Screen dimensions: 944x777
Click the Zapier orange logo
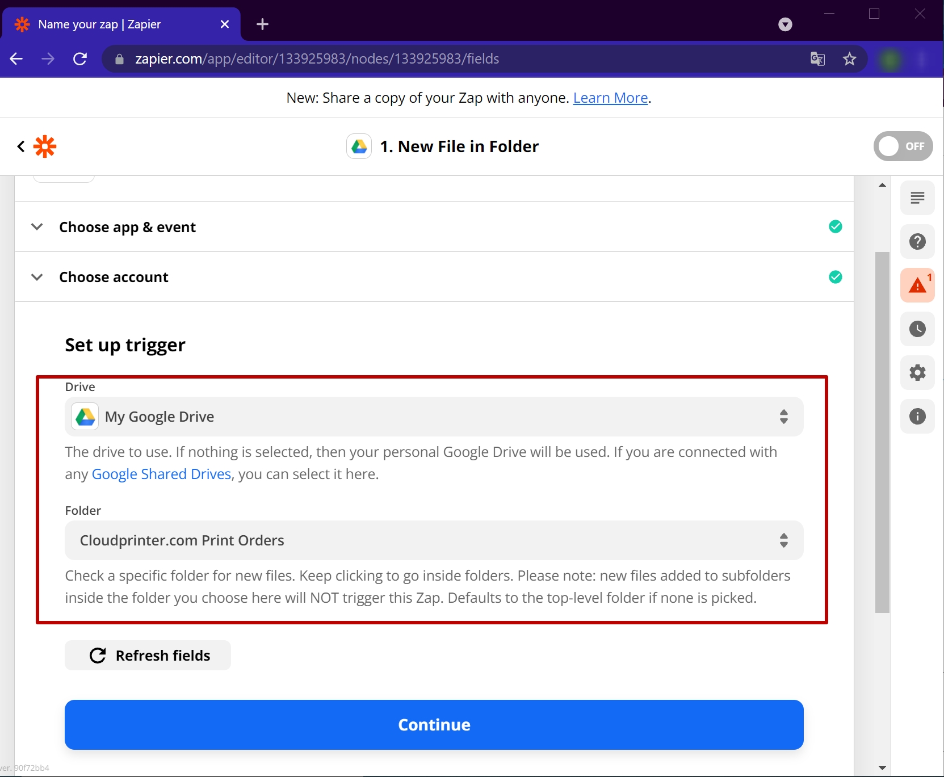pyautogui.click(x=45, y=146)
